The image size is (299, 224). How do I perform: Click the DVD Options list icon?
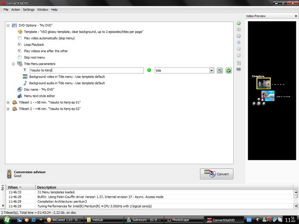coord(14,25)
